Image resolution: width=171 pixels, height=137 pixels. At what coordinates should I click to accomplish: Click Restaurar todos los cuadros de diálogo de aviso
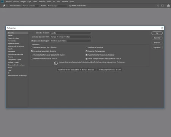pos(76,70)
